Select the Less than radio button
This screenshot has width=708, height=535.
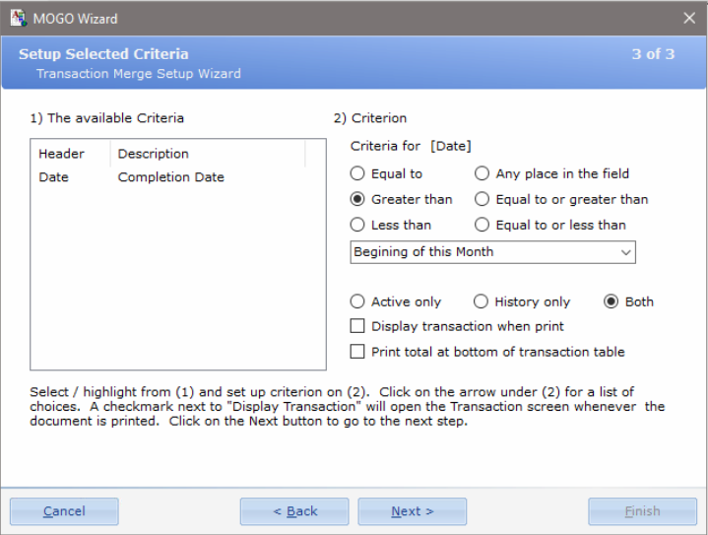click(x=357, y=225)
